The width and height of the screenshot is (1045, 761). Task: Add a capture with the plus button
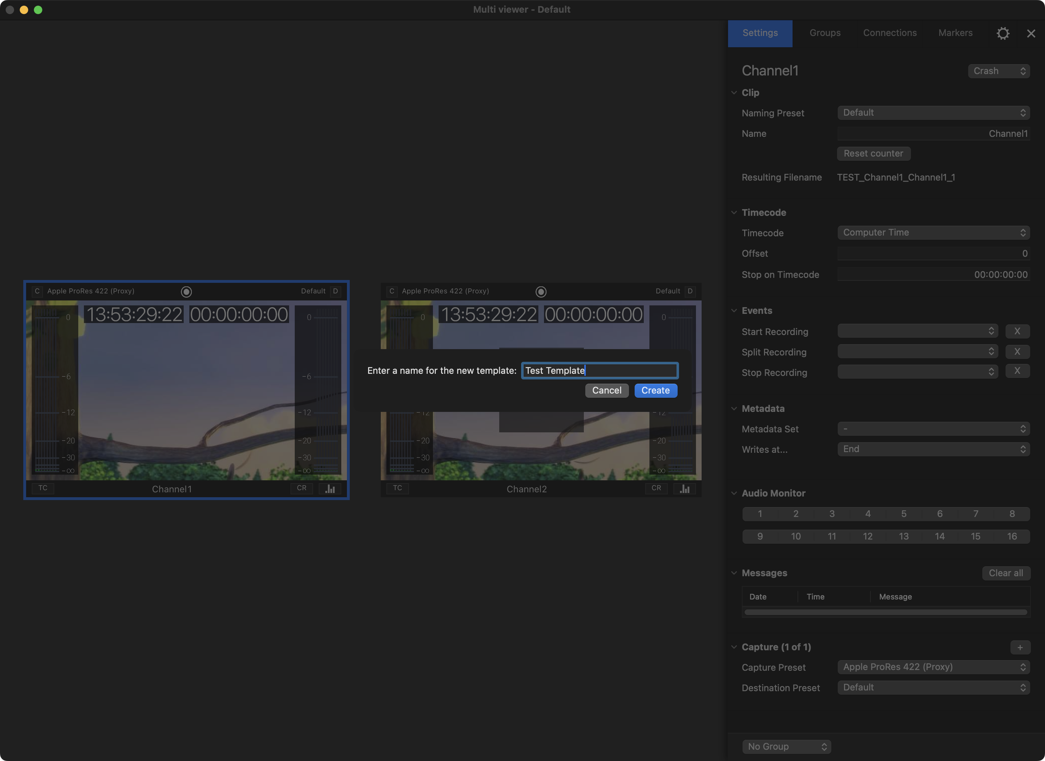point(1020,647)
